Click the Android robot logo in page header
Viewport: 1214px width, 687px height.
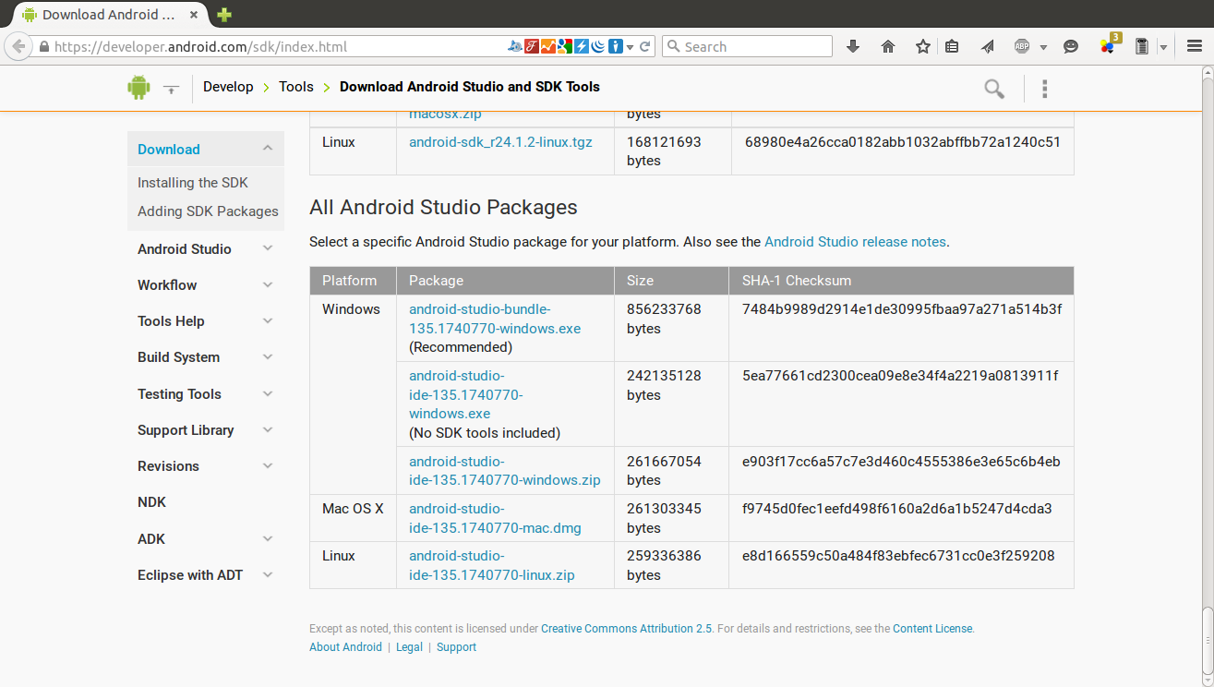click(x=138, y=88)
